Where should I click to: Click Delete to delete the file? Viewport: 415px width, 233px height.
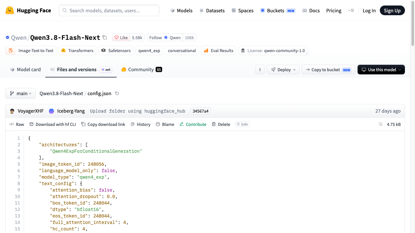point(221,124)
